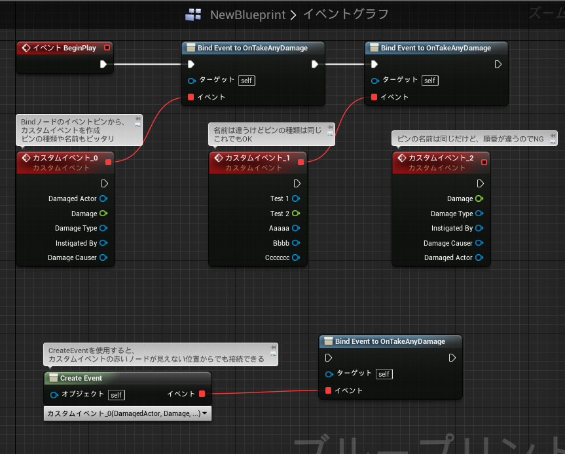The height and width of the screenshot is (454, 565).
Task: Toggle pin on ピンの名前は同じ comment bubble
Action: [553, 136]
